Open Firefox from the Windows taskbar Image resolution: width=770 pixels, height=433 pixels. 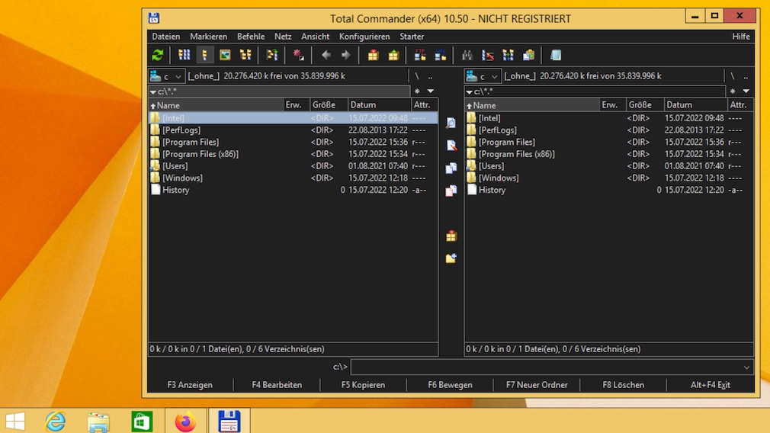click(x=185, y=422)
